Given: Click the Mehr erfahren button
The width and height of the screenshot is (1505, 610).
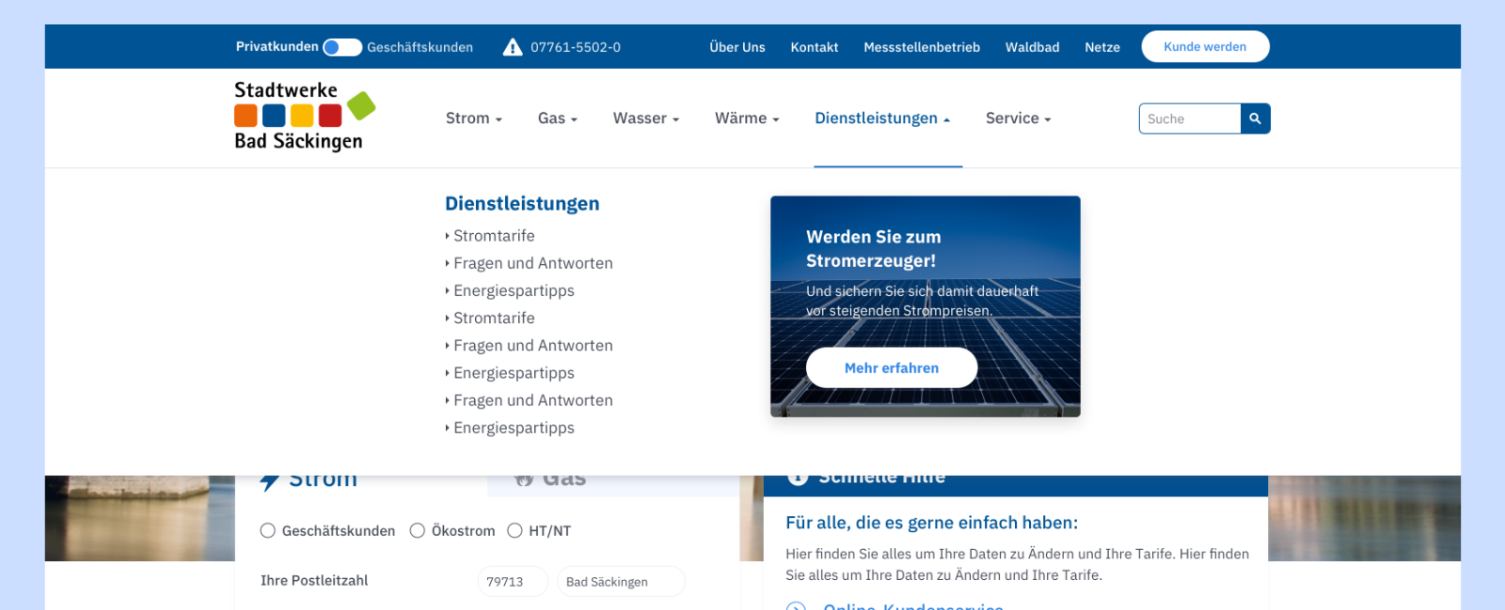Looking at the screenshot, I should click(x=891, y=368).
